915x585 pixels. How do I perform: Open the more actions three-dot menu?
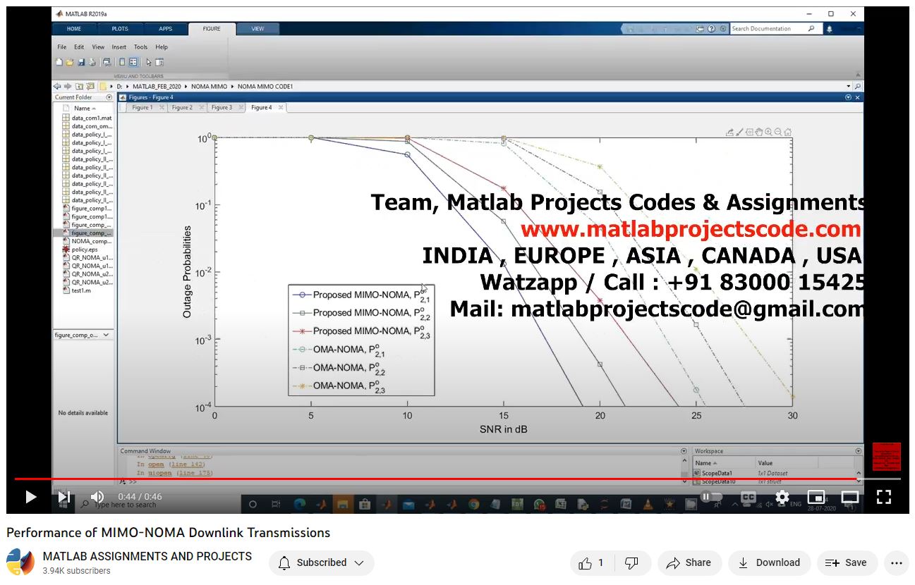click(x=896, y=562)
